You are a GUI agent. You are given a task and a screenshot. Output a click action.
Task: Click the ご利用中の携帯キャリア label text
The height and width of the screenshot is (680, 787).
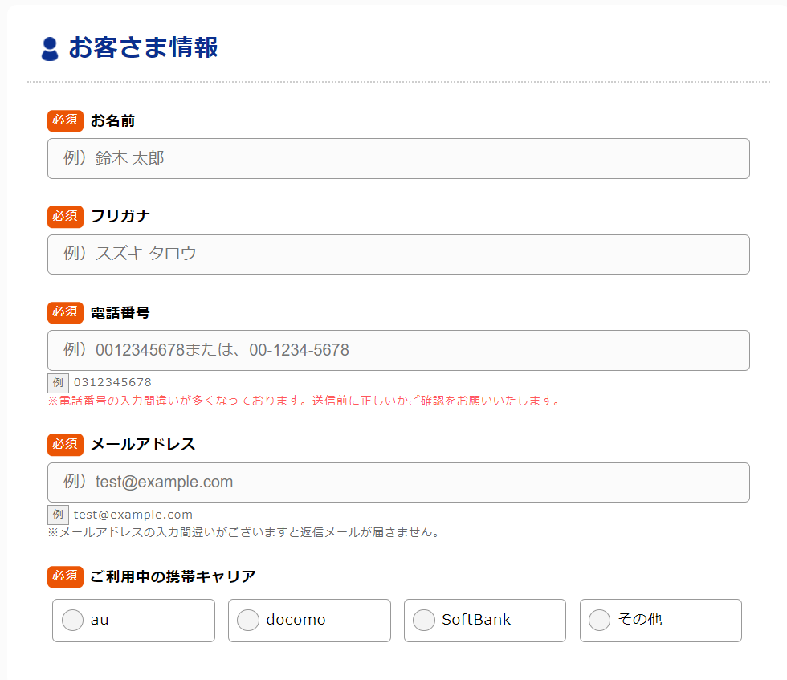(173, 576)
